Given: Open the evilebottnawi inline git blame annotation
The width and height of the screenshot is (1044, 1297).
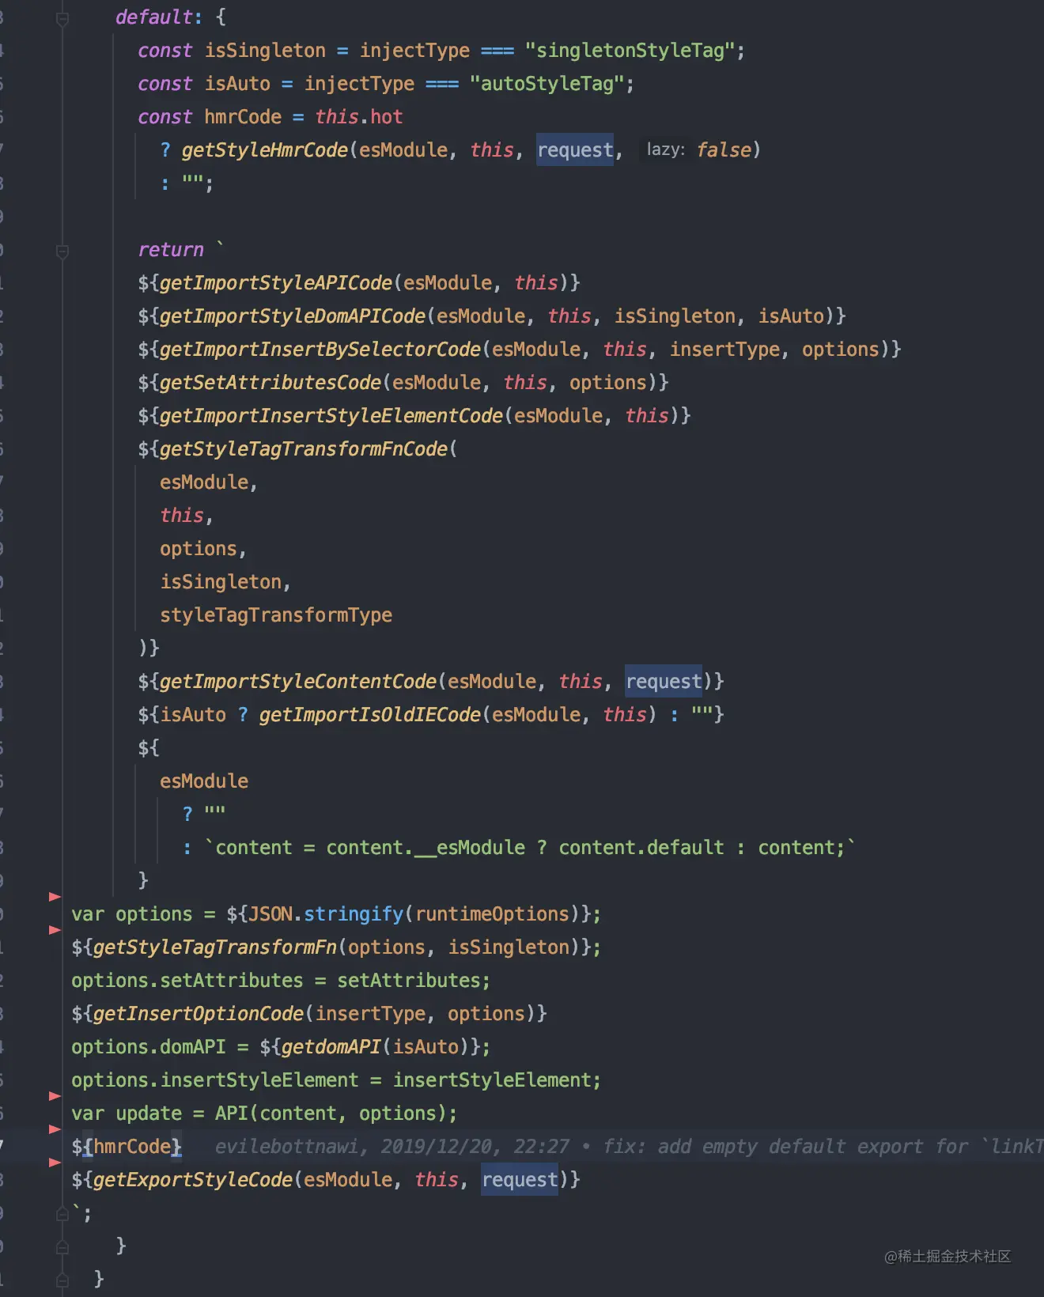Looking at the screenshot, I should tap(629, 1146).
